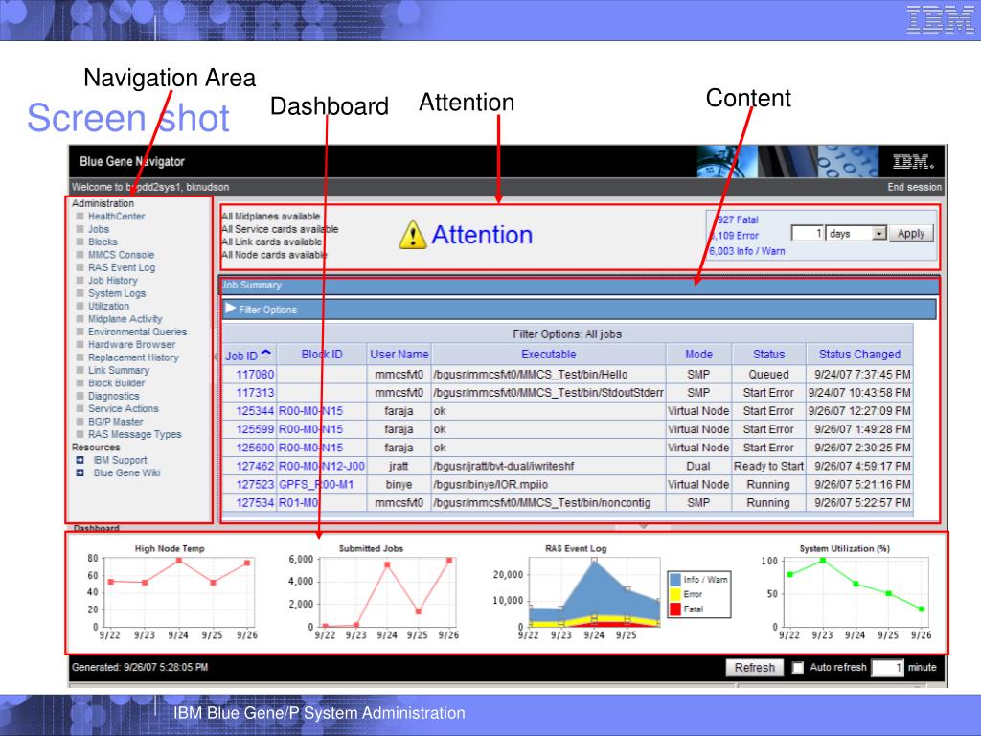This screenshot has height=736, width=981.
Task: Open job 125344
Action: 255,411
